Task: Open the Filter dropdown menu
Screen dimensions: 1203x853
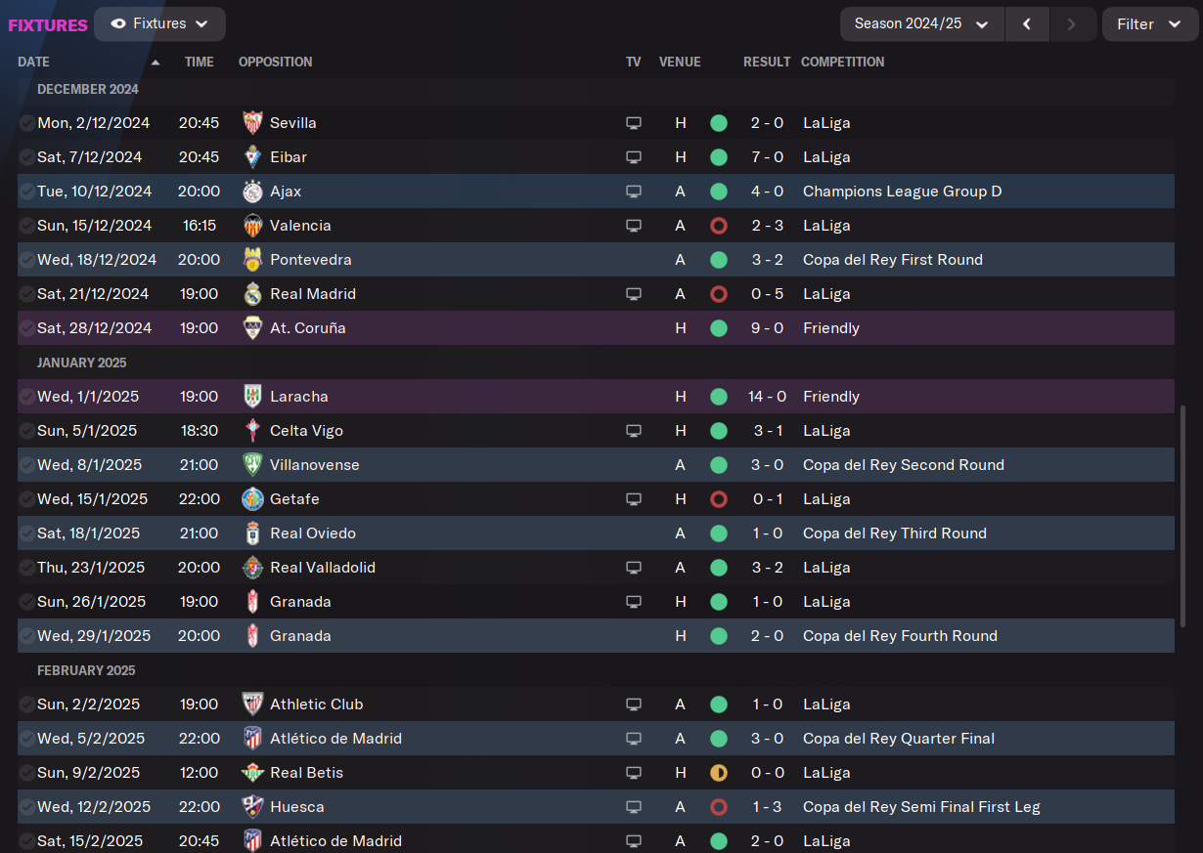Action: tap(1149, 23)
